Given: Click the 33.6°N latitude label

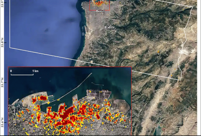Looking at the screenshot, I should [x=2, y=121].
